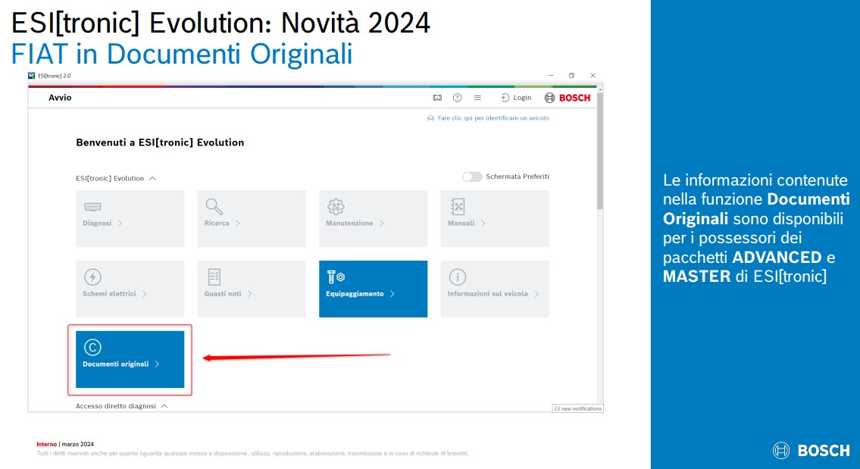Screen dimensions: 860x469
Task: Minimize the ESI[tronic] 2.0 window
Action: click(x=551, y=76)
